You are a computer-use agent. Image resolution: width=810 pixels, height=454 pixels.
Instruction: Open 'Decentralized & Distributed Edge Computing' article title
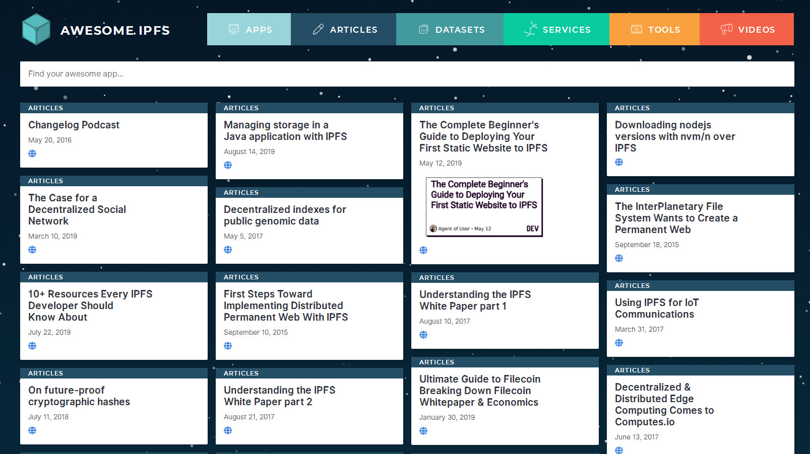coord(664,405)
